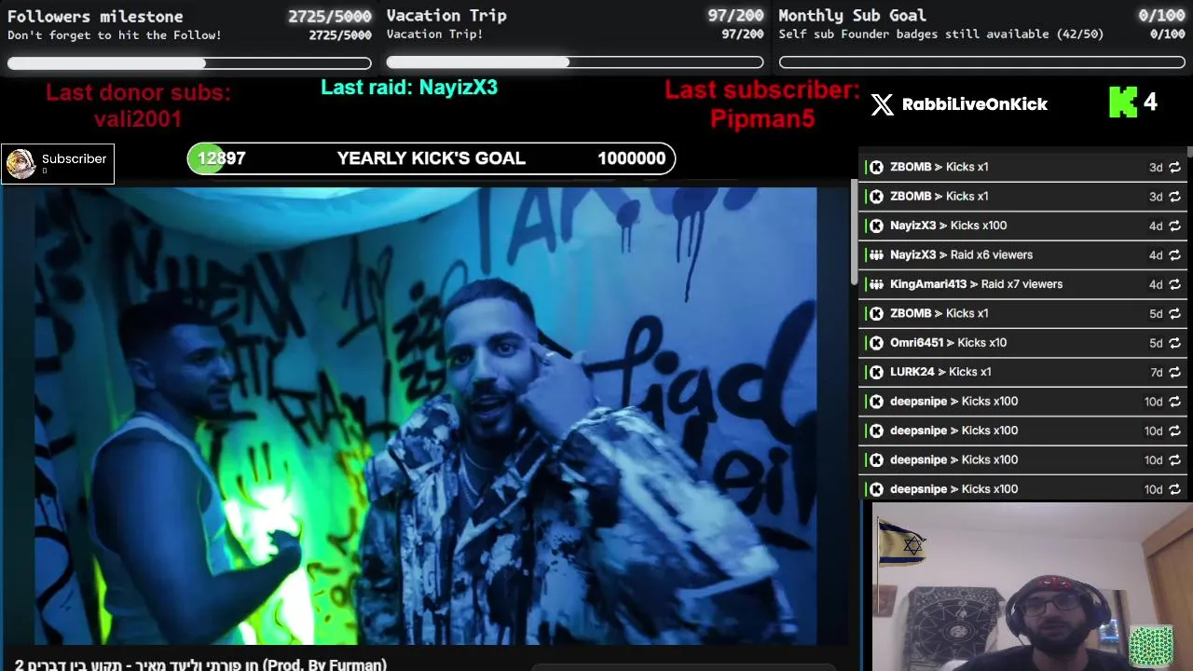Click the Subscriber badge label
1193x671 pixels.
point(74,159)
